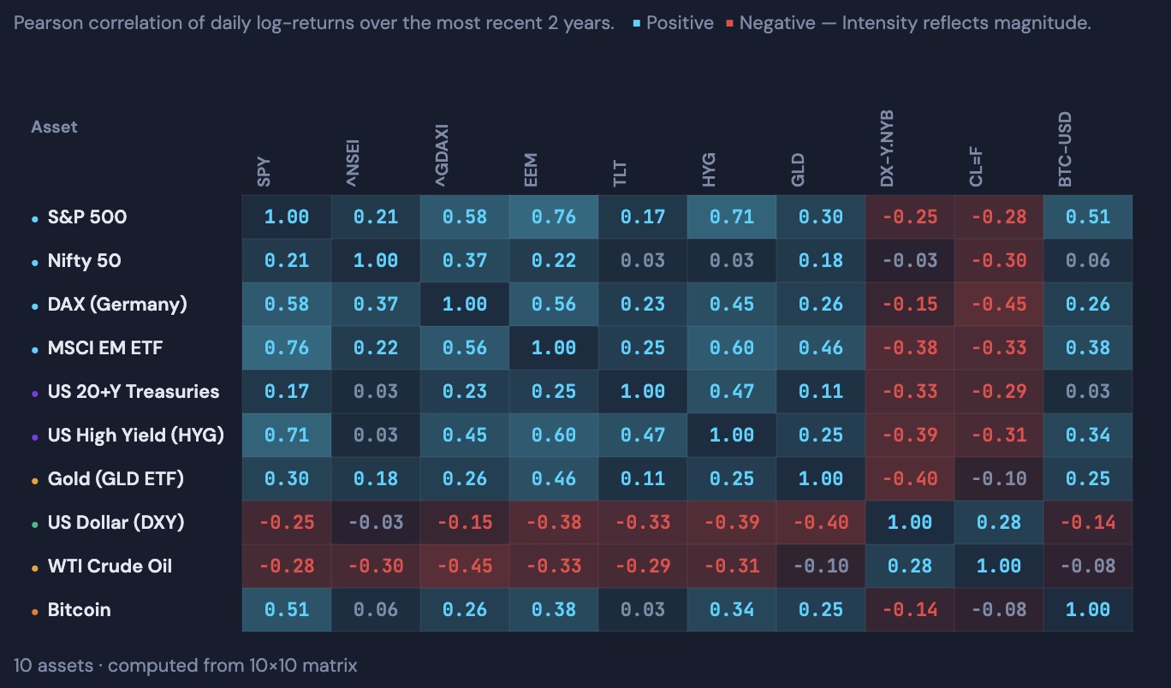This screenshot has width=1171, height=688.
Task: Click -0.40 in Gold row, DX-Y.NYB column
Action: (x=910, y=479)
